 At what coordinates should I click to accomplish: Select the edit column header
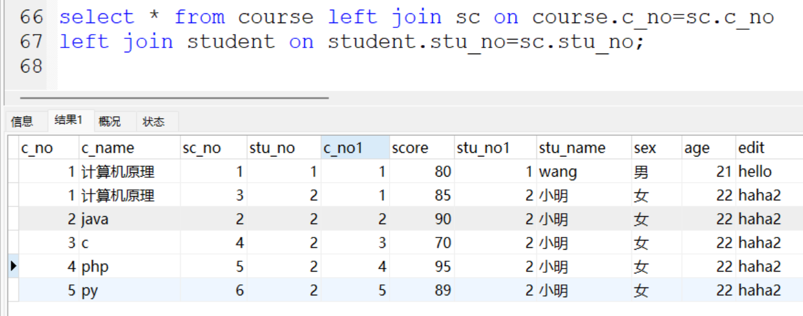click(x=751, y=148)
